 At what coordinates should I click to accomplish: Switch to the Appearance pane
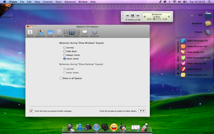click(40, 33)
